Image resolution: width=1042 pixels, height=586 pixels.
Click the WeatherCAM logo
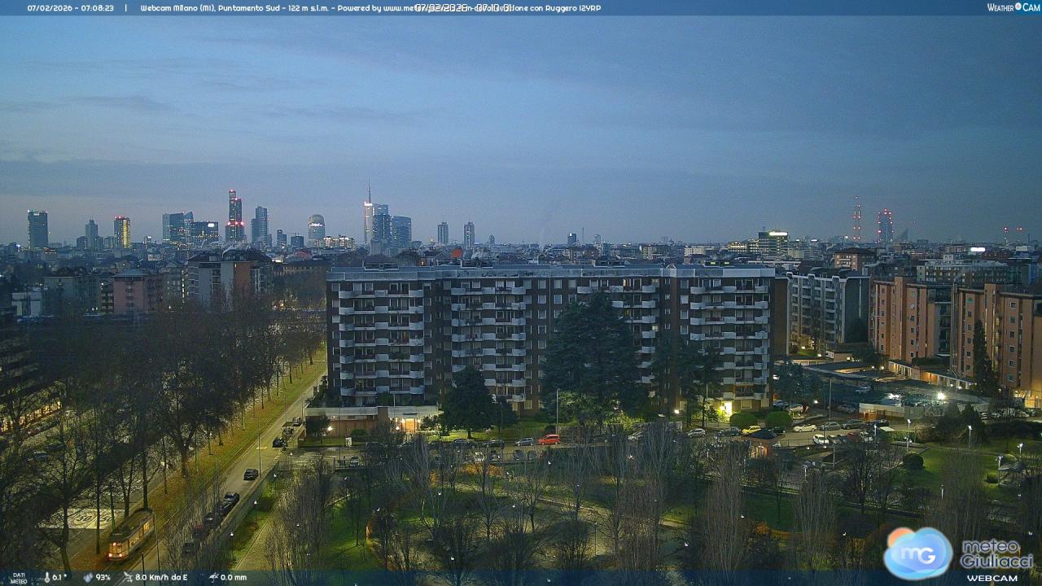click(1013, 7)
